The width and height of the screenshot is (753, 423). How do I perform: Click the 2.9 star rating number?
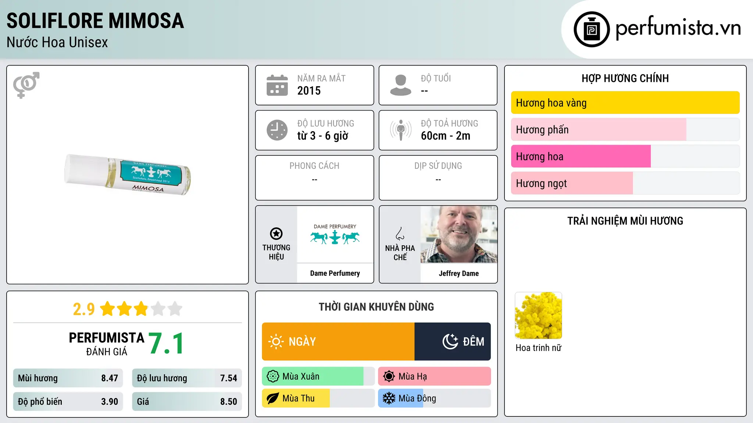pos(84,309)
